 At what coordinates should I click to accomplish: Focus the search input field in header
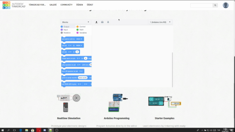tap(202, 5)
